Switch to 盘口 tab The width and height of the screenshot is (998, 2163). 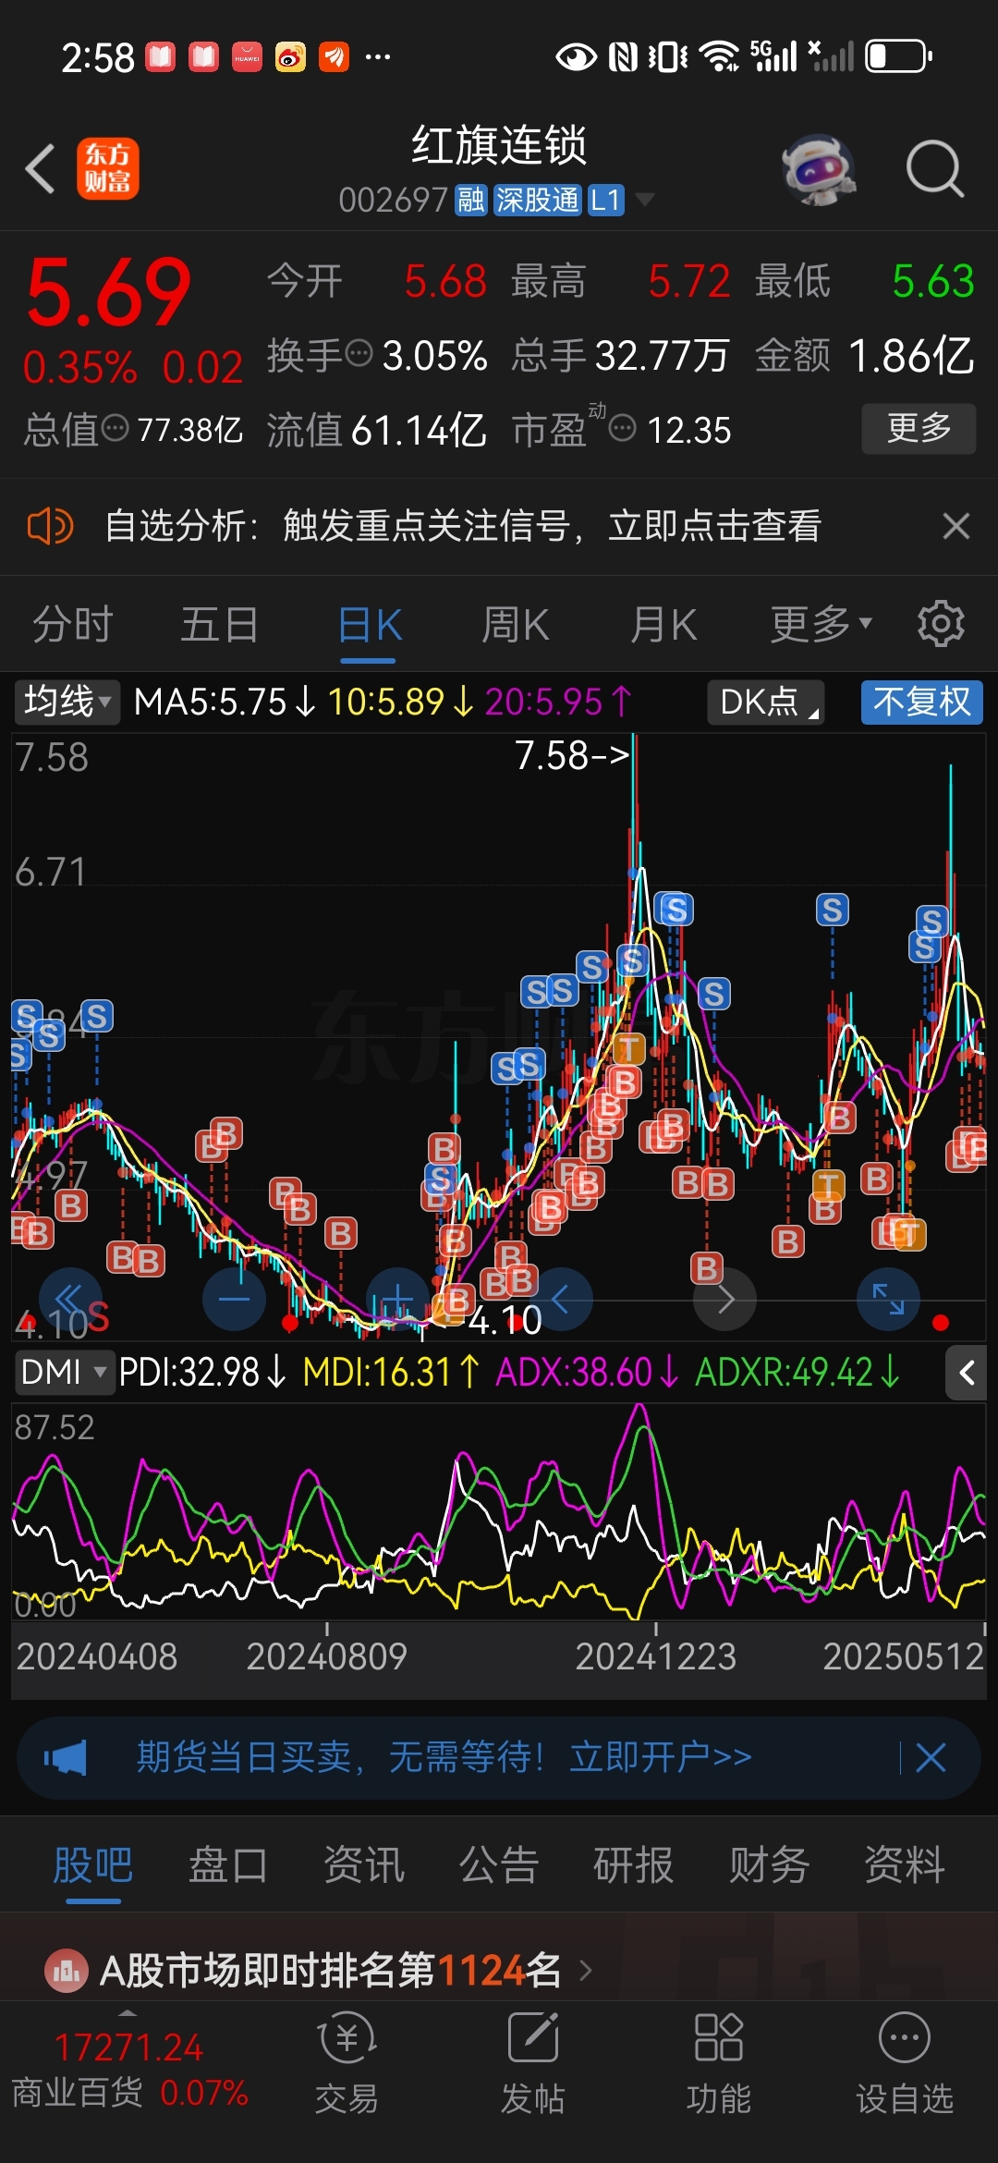tap(228, 1865)
